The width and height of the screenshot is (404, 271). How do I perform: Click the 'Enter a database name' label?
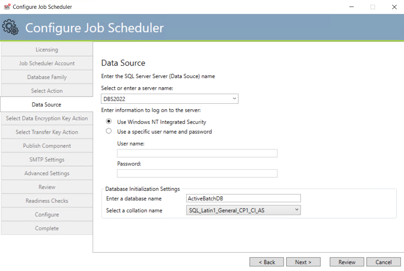pos(134,199)
